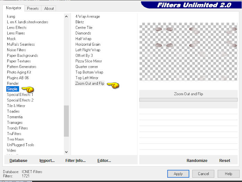Launch the Editor... option

[104, 161]
